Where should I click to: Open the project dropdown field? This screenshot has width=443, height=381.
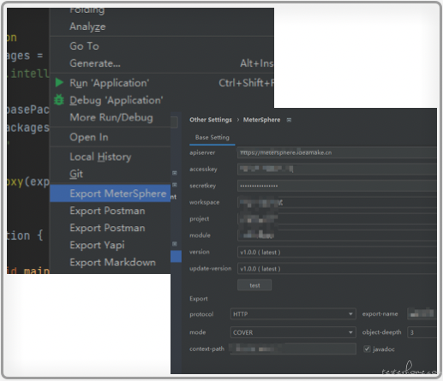[337, 219]
